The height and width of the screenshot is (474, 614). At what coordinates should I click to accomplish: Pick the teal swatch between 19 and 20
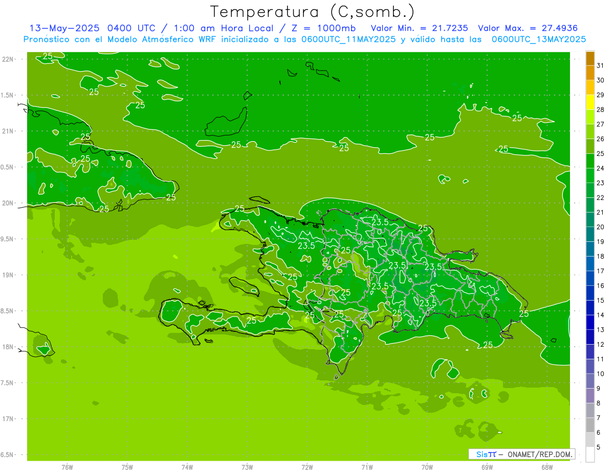590,234
